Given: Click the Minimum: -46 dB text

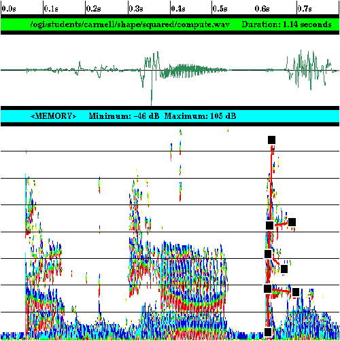Looking at the screenshot, I should click(x=124, y=116).
